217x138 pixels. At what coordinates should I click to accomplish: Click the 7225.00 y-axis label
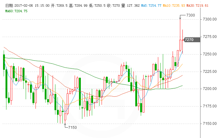(x=210, y=72)
